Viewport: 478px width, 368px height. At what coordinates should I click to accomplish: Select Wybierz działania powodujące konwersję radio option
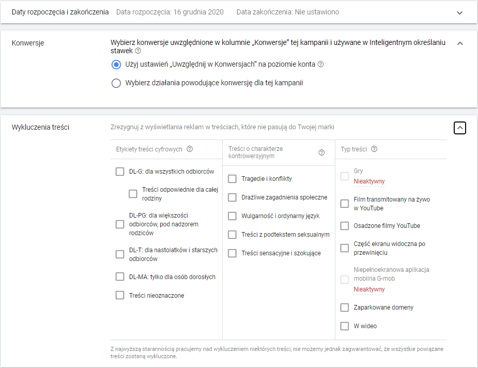(x=116, y=83)
